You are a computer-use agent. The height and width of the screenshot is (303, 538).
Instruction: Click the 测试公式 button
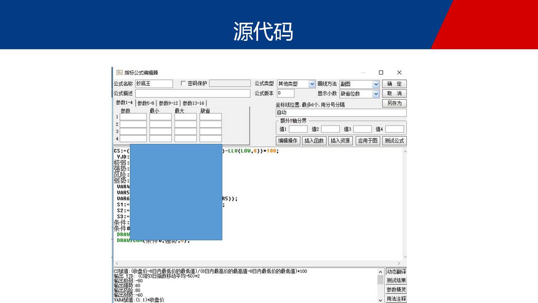click(395, 141)
